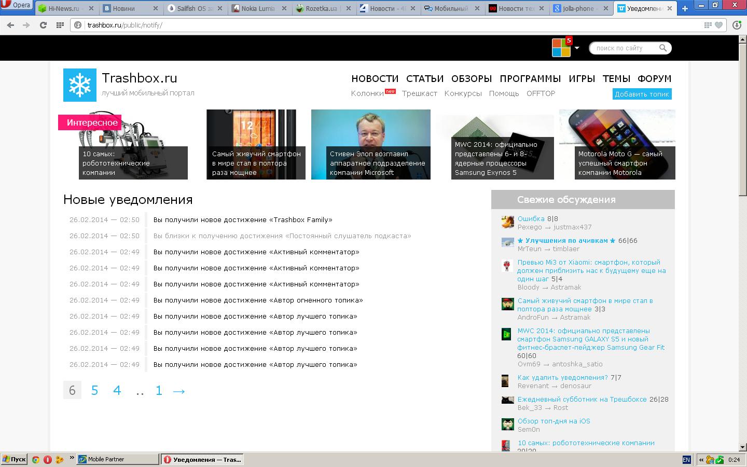
Task: Click the Trashbox snowflake logo
Action: (80, 85)
